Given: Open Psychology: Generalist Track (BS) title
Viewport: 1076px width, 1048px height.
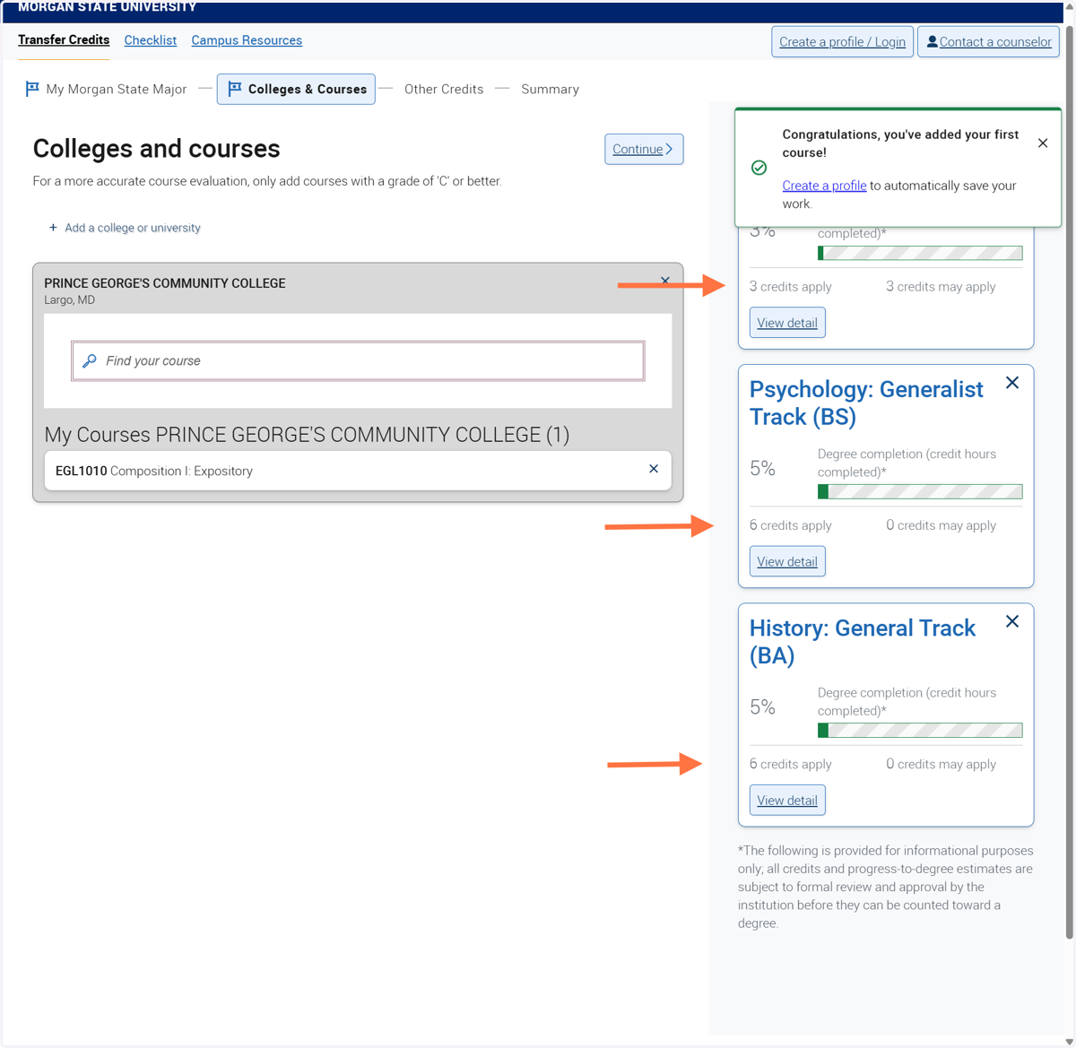Looking at the screenshot, I should tap(866, 403).
